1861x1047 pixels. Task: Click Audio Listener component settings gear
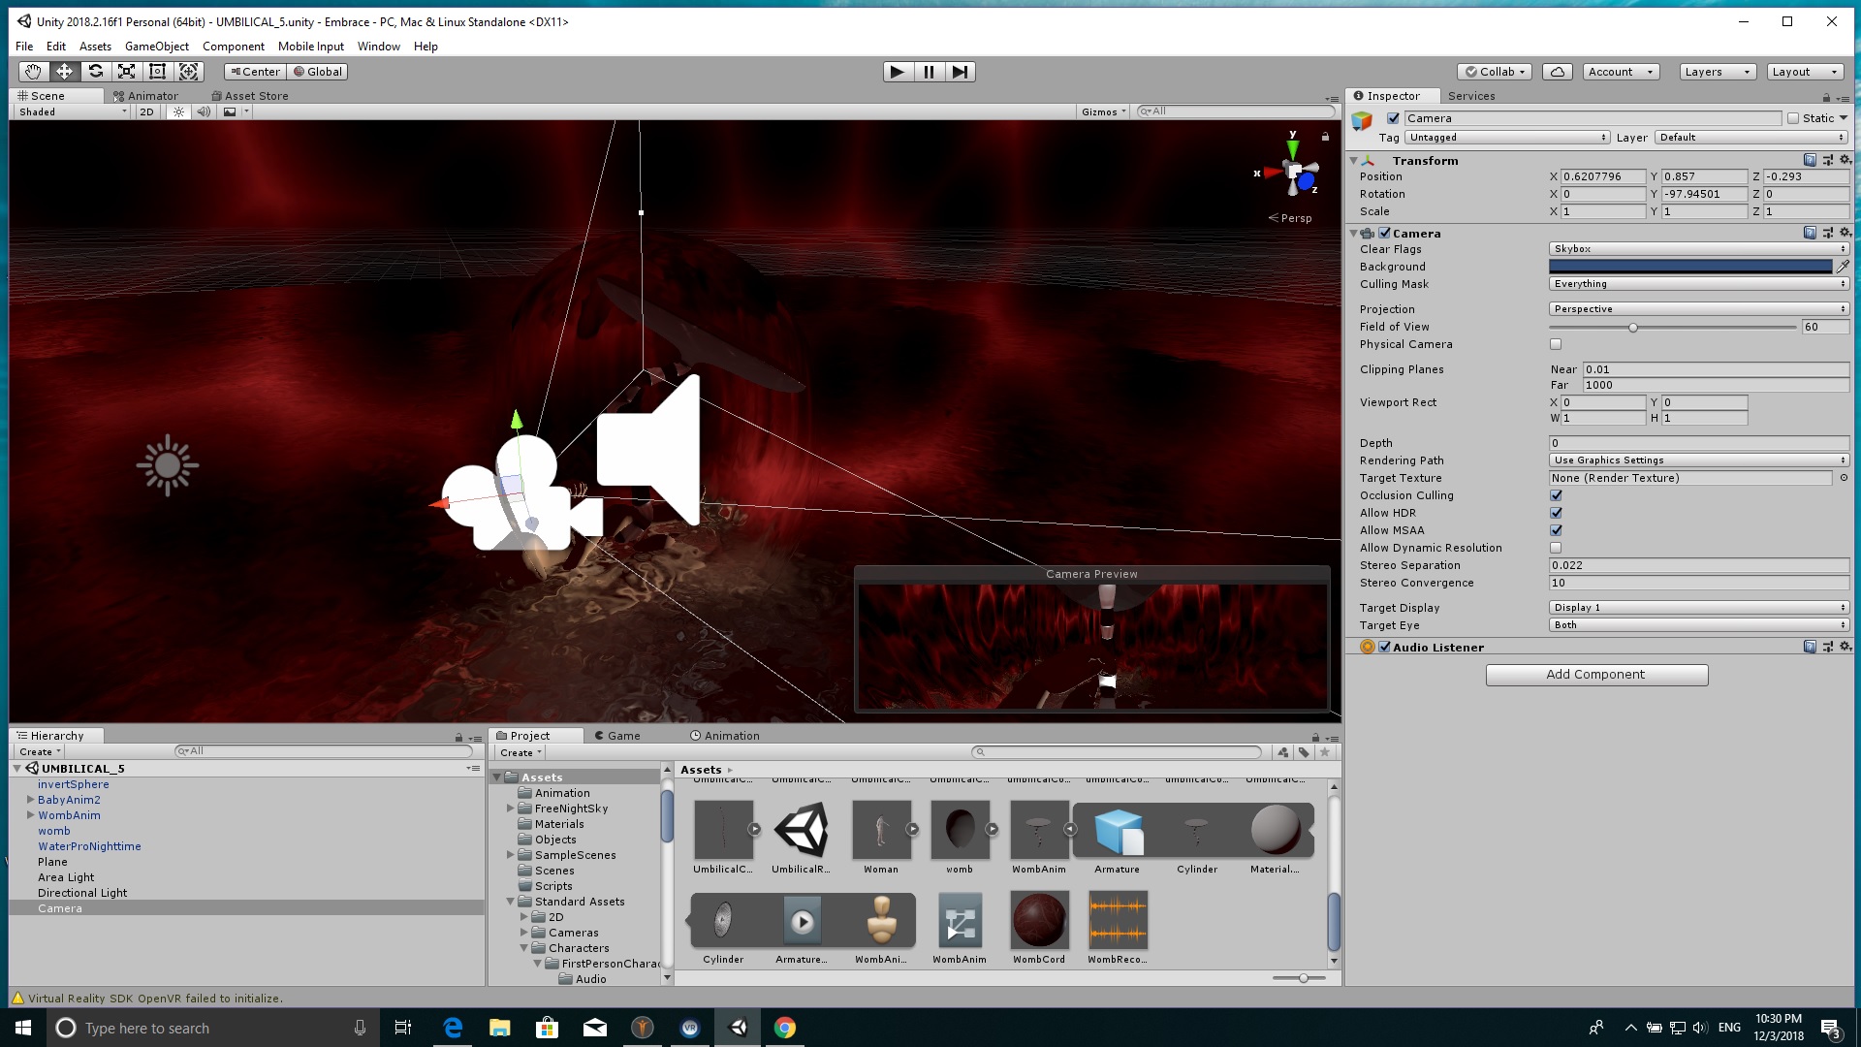pyautogui.click(x=1845, y=647)
